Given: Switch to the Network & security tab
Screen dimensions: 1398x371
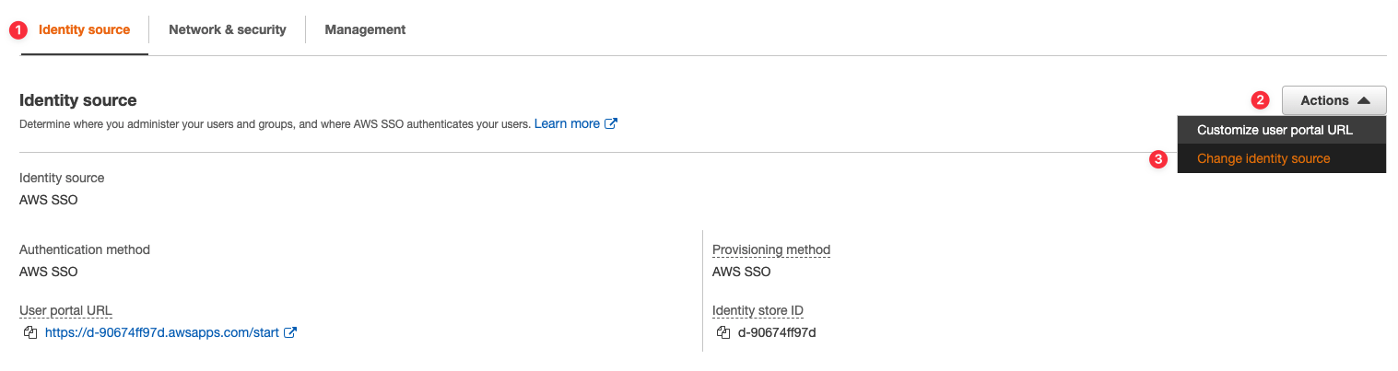Looking at the screenshot, I should click(228, 29).
